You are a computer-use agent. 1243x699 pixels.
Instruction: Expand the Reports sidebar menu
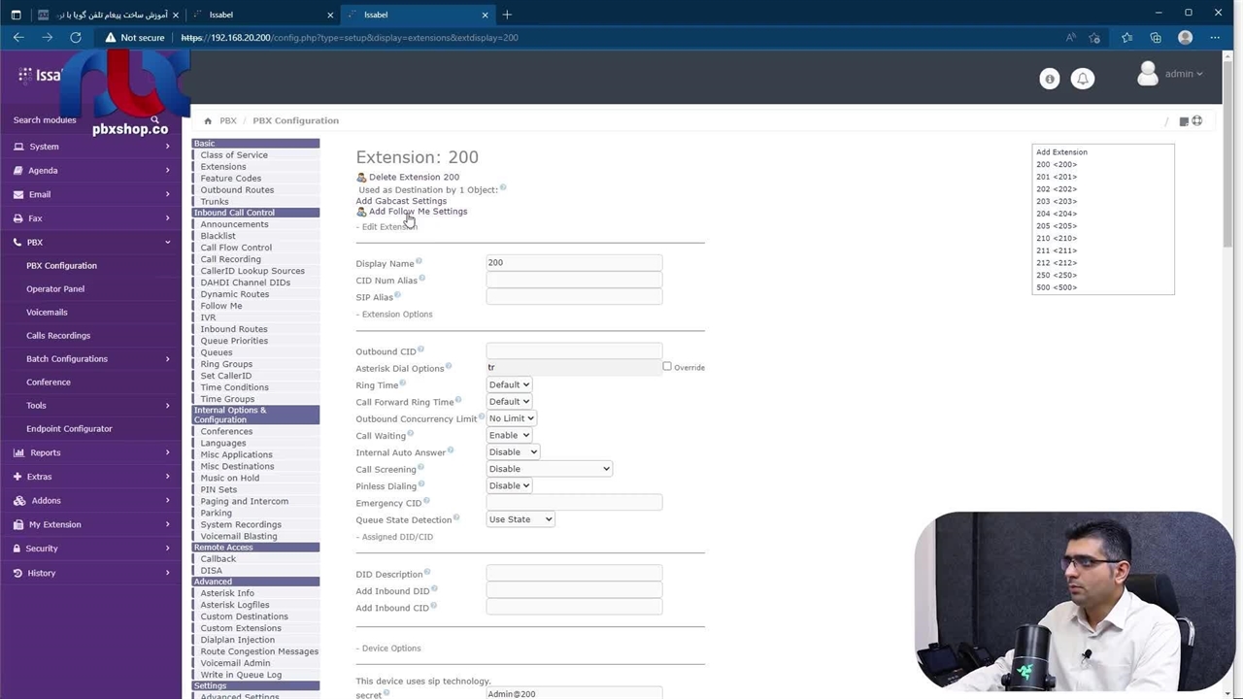tap(91, 452)
